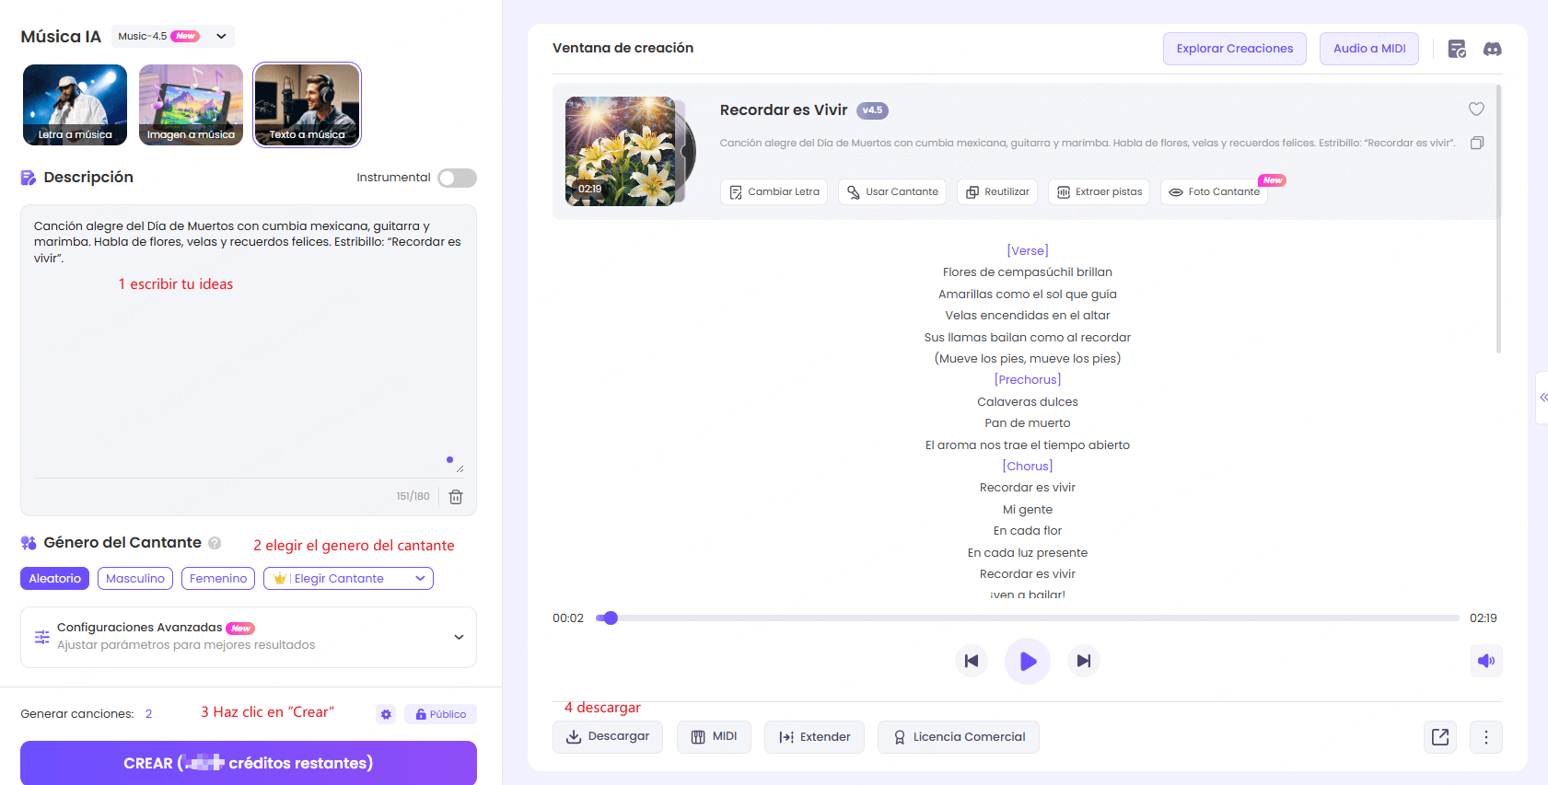Click Reutilizar button

click(x=997, y=191)
